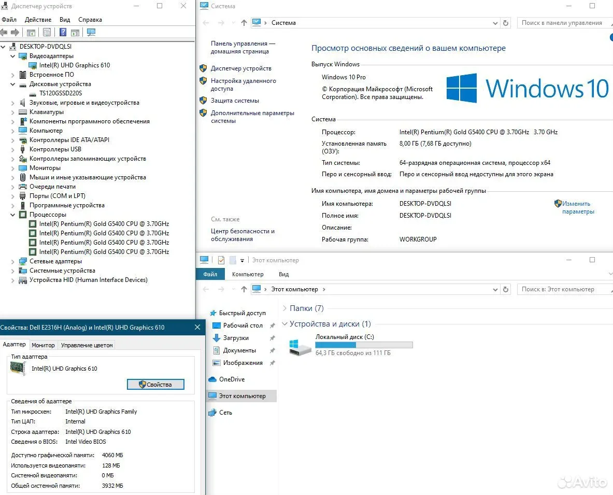Open the Вид menu in Device Manager
613x495 pixels.
point(65,20)
